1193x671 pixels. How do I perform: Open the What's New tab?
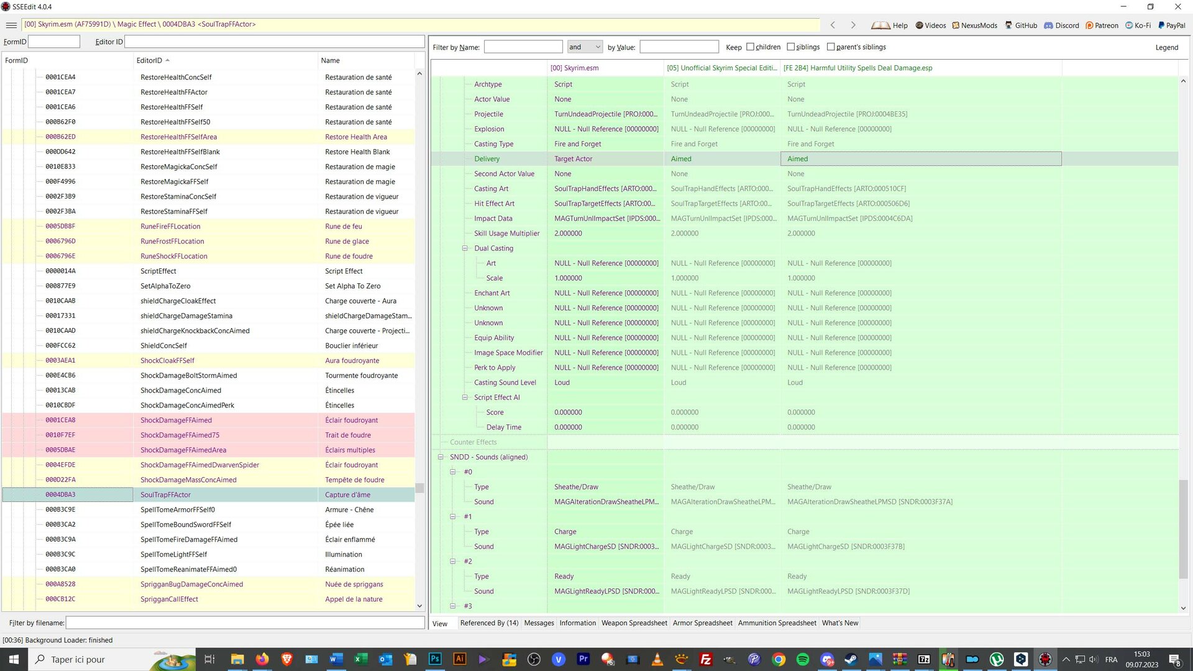coord(839,623)
